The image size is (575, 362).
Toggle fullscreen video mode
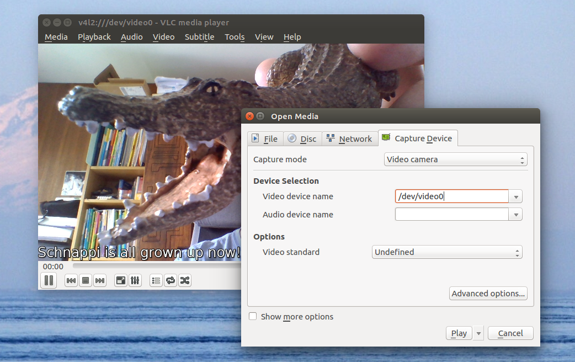click(121, 281)
